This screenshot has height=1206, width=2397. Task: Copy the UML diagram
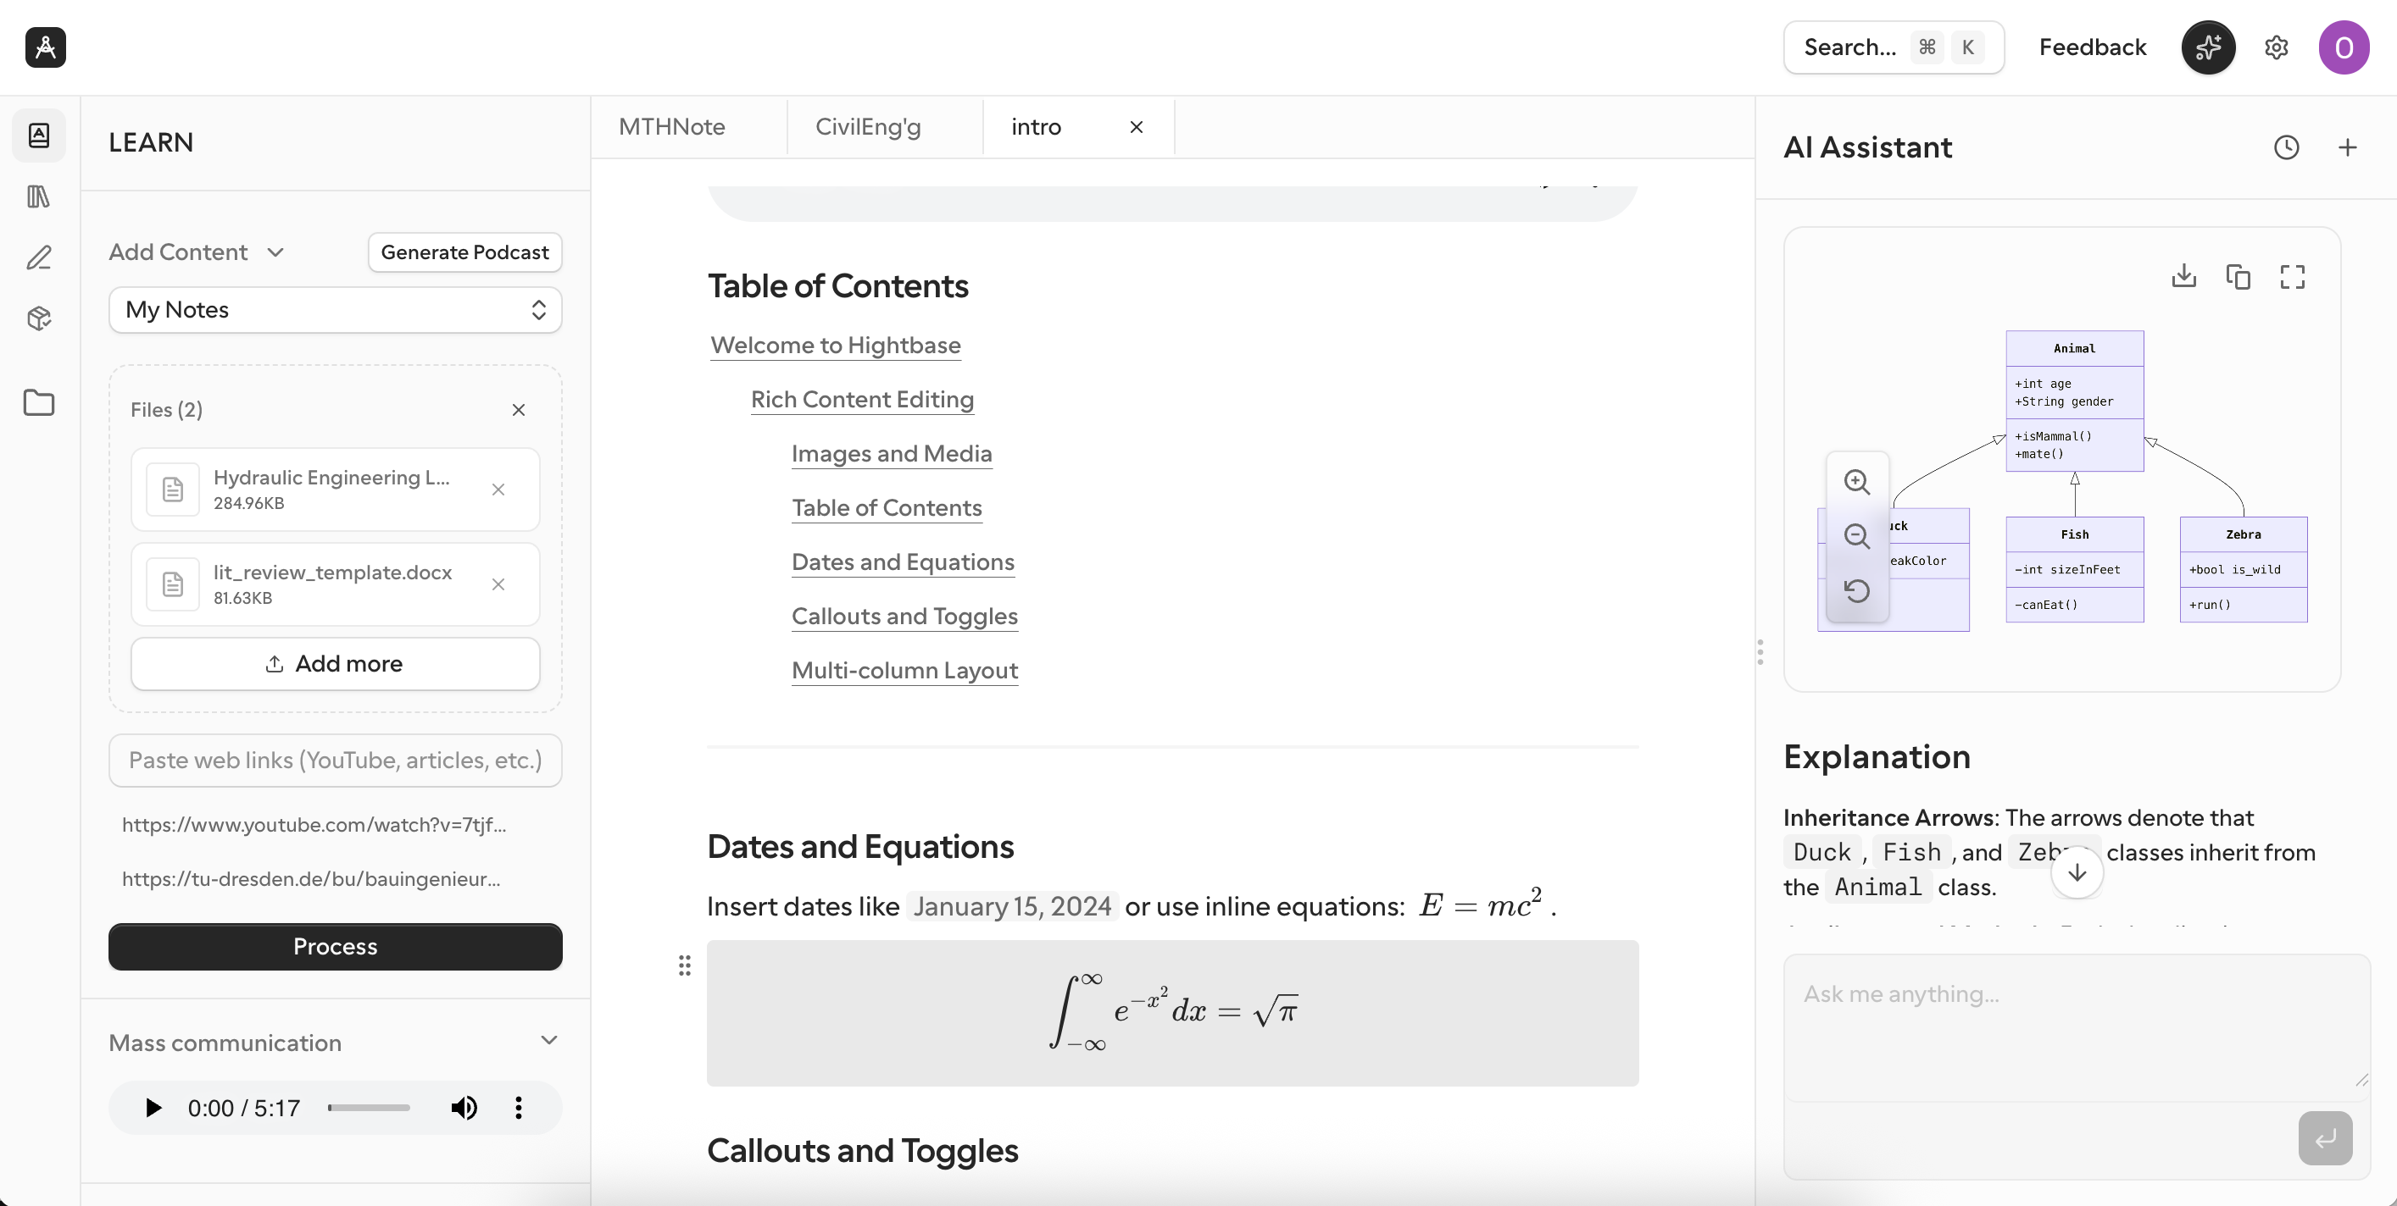click(x=2238, y=276)
